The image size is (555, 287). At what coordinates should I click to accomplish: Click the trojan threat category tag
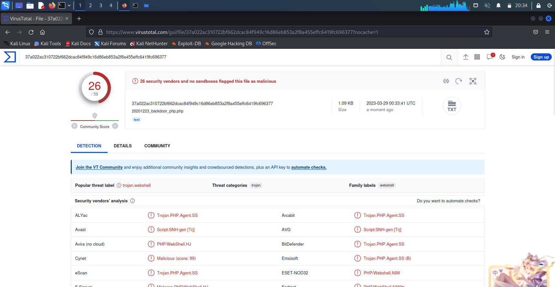pos(256,186)
